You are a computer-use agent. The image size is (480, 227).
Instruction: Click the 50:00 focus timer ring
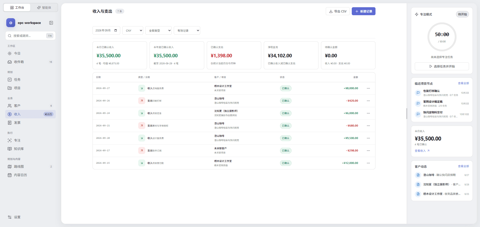(442, 37)
